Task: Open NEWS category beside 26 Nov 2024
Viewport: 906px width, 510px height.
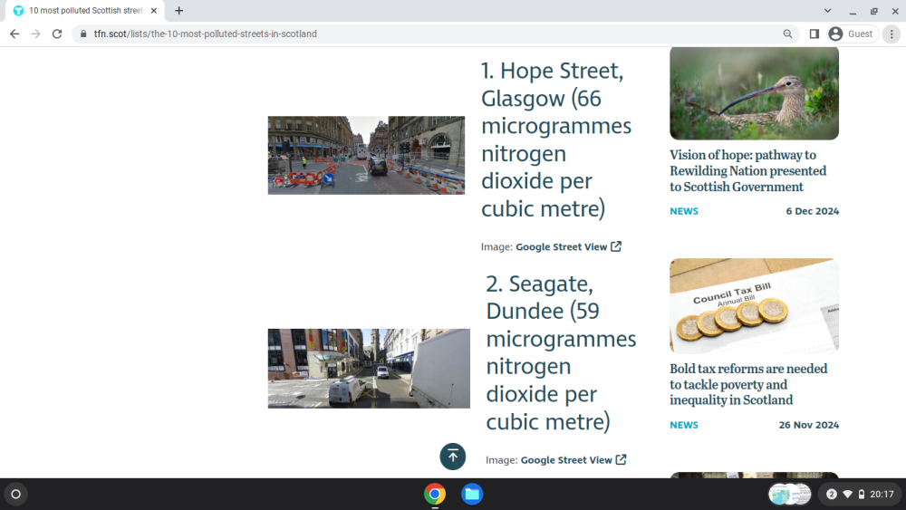Action: point(683,425)
